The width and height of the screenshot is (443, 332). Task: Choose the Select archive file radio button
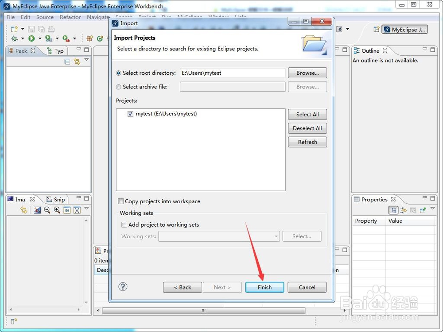[119, 87]
